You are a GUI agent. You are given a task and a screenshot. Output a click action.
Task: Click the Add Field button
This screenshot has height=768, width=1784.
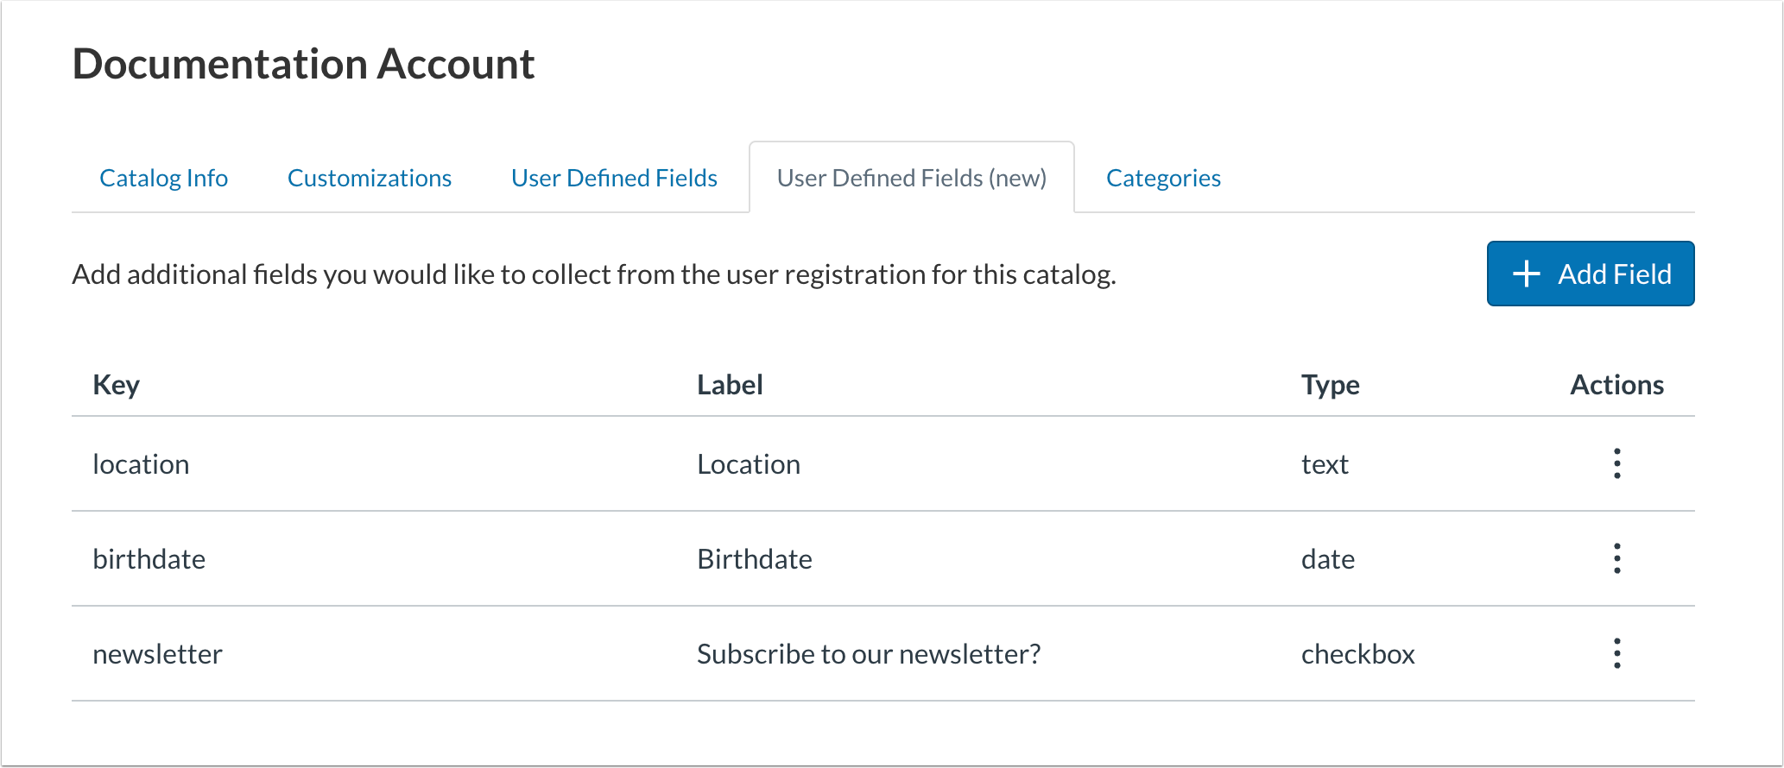1590,274
